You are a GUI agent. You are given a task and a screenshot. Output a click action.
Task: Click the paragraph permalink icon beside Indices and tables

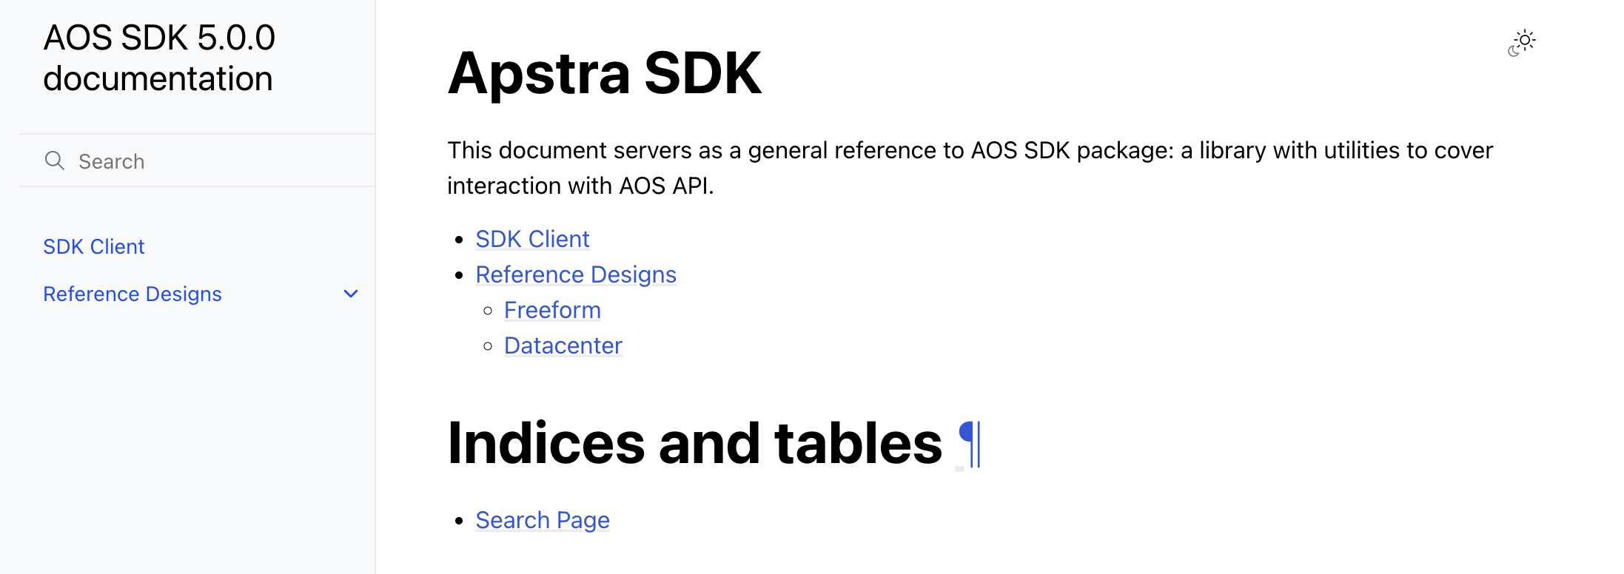point(969,443)
